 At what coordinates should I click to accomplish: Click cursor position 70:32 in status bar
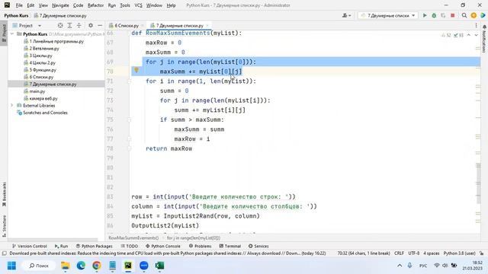coord(364,253)
